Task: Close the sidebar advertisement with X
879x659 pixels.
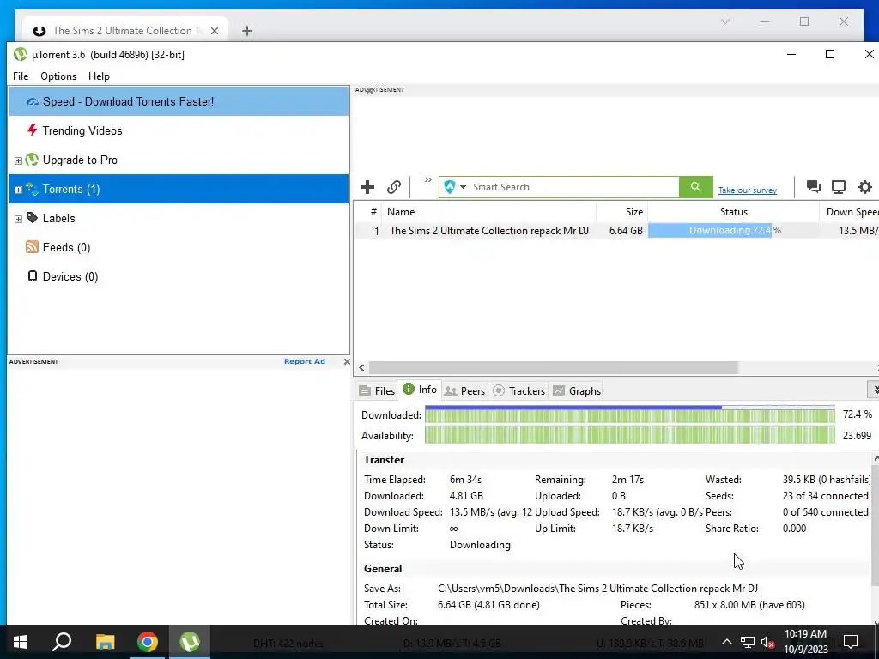Action: coord(347,361)
